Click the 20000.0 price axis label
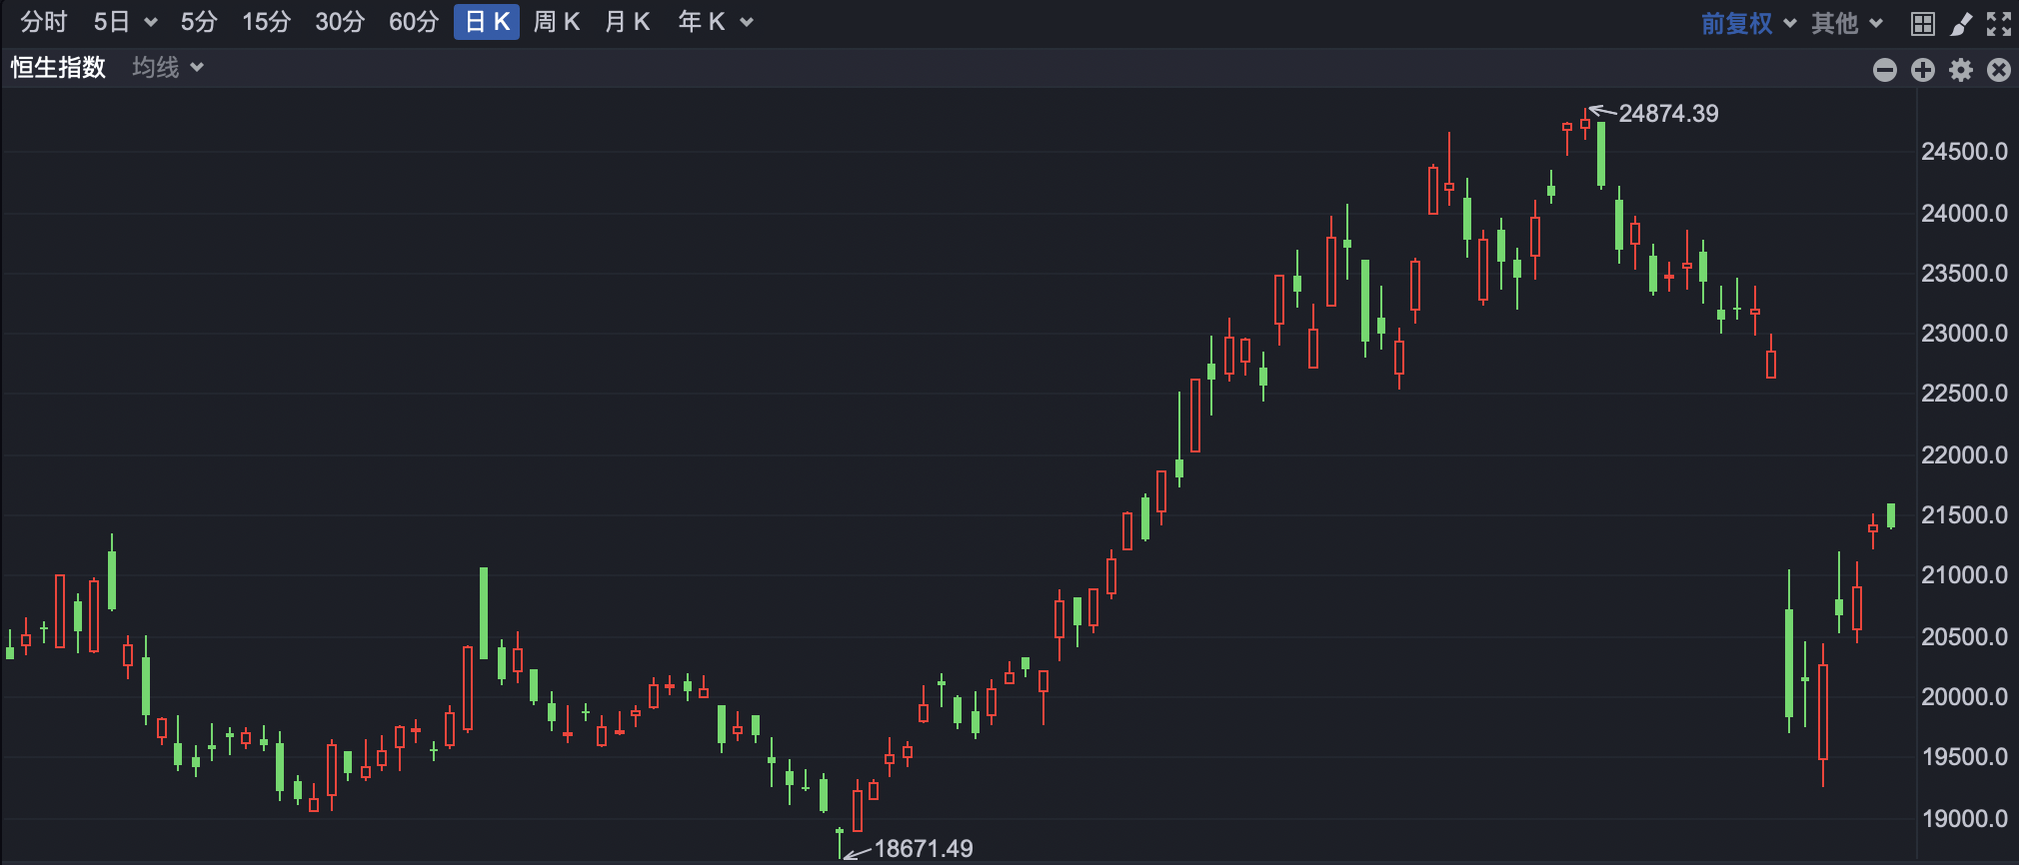 coord(1964,697)
